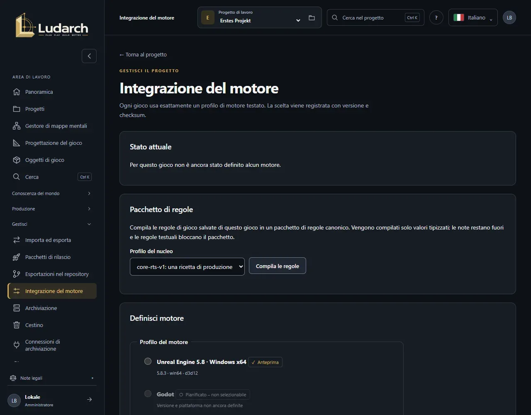Click the Profilo del motore legend
Image resolution: width=531 pixels, height=415 pixels.
point(164,342)
